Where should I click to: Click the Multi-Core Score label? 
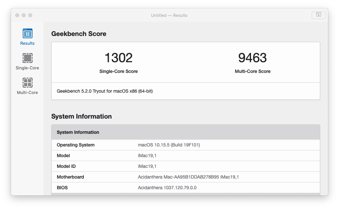pyautogui.click(x=253, y=71)
